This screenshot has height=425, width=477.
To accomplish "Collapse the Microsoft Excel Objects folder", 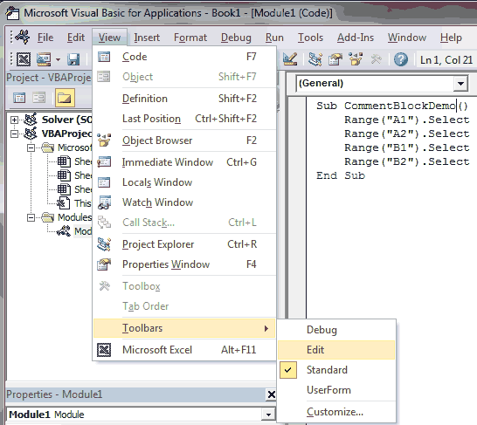I will tap(31, 147).
